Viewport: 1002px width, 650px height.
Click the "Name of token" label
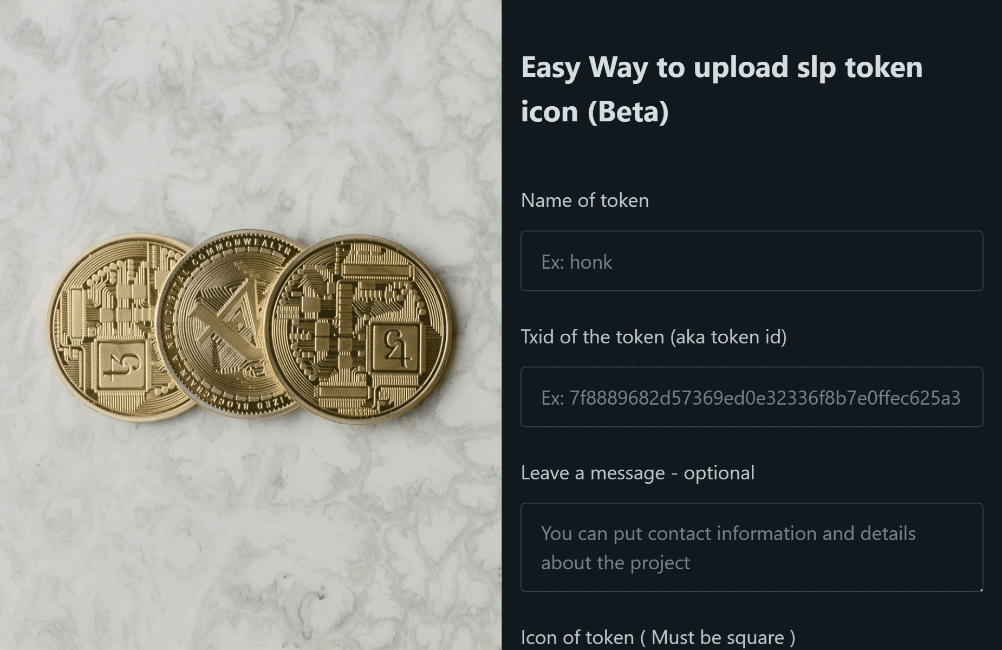[x=584, y=200]
